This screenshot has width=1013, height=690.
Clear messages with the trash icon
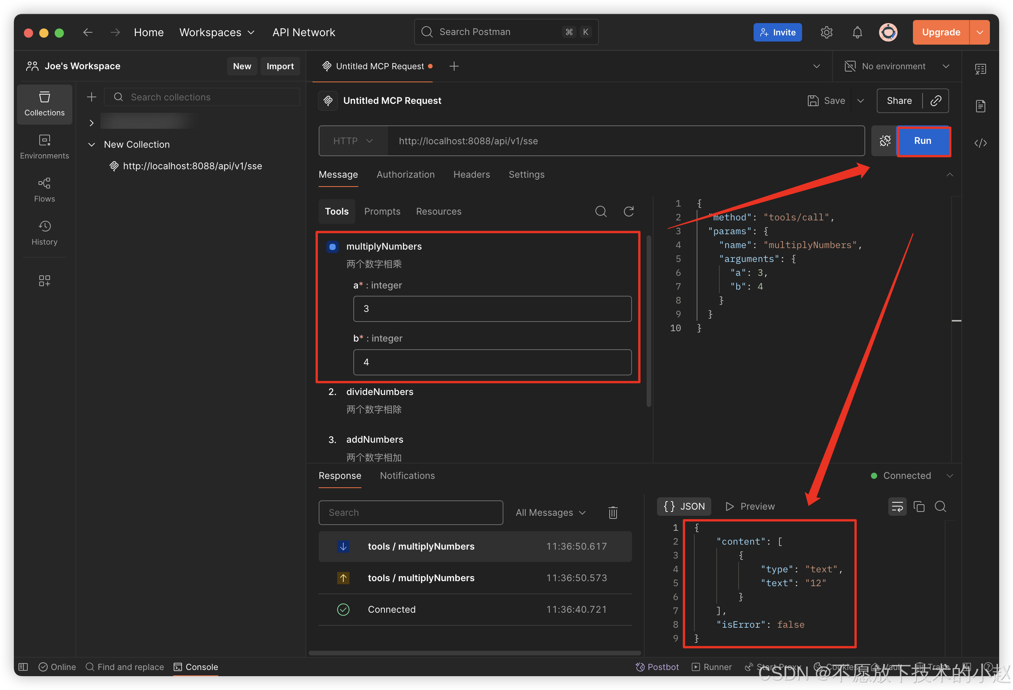pyautogui.click(x=613, y=512)
